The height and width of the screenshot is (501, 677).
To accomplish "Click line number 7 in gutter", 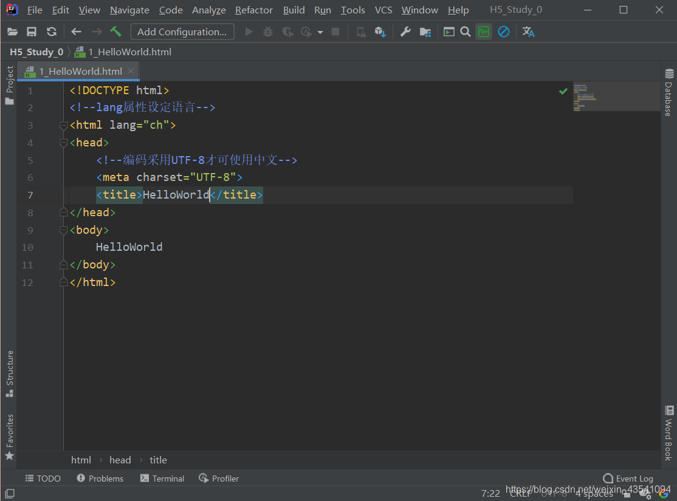I will click(30, 195).
